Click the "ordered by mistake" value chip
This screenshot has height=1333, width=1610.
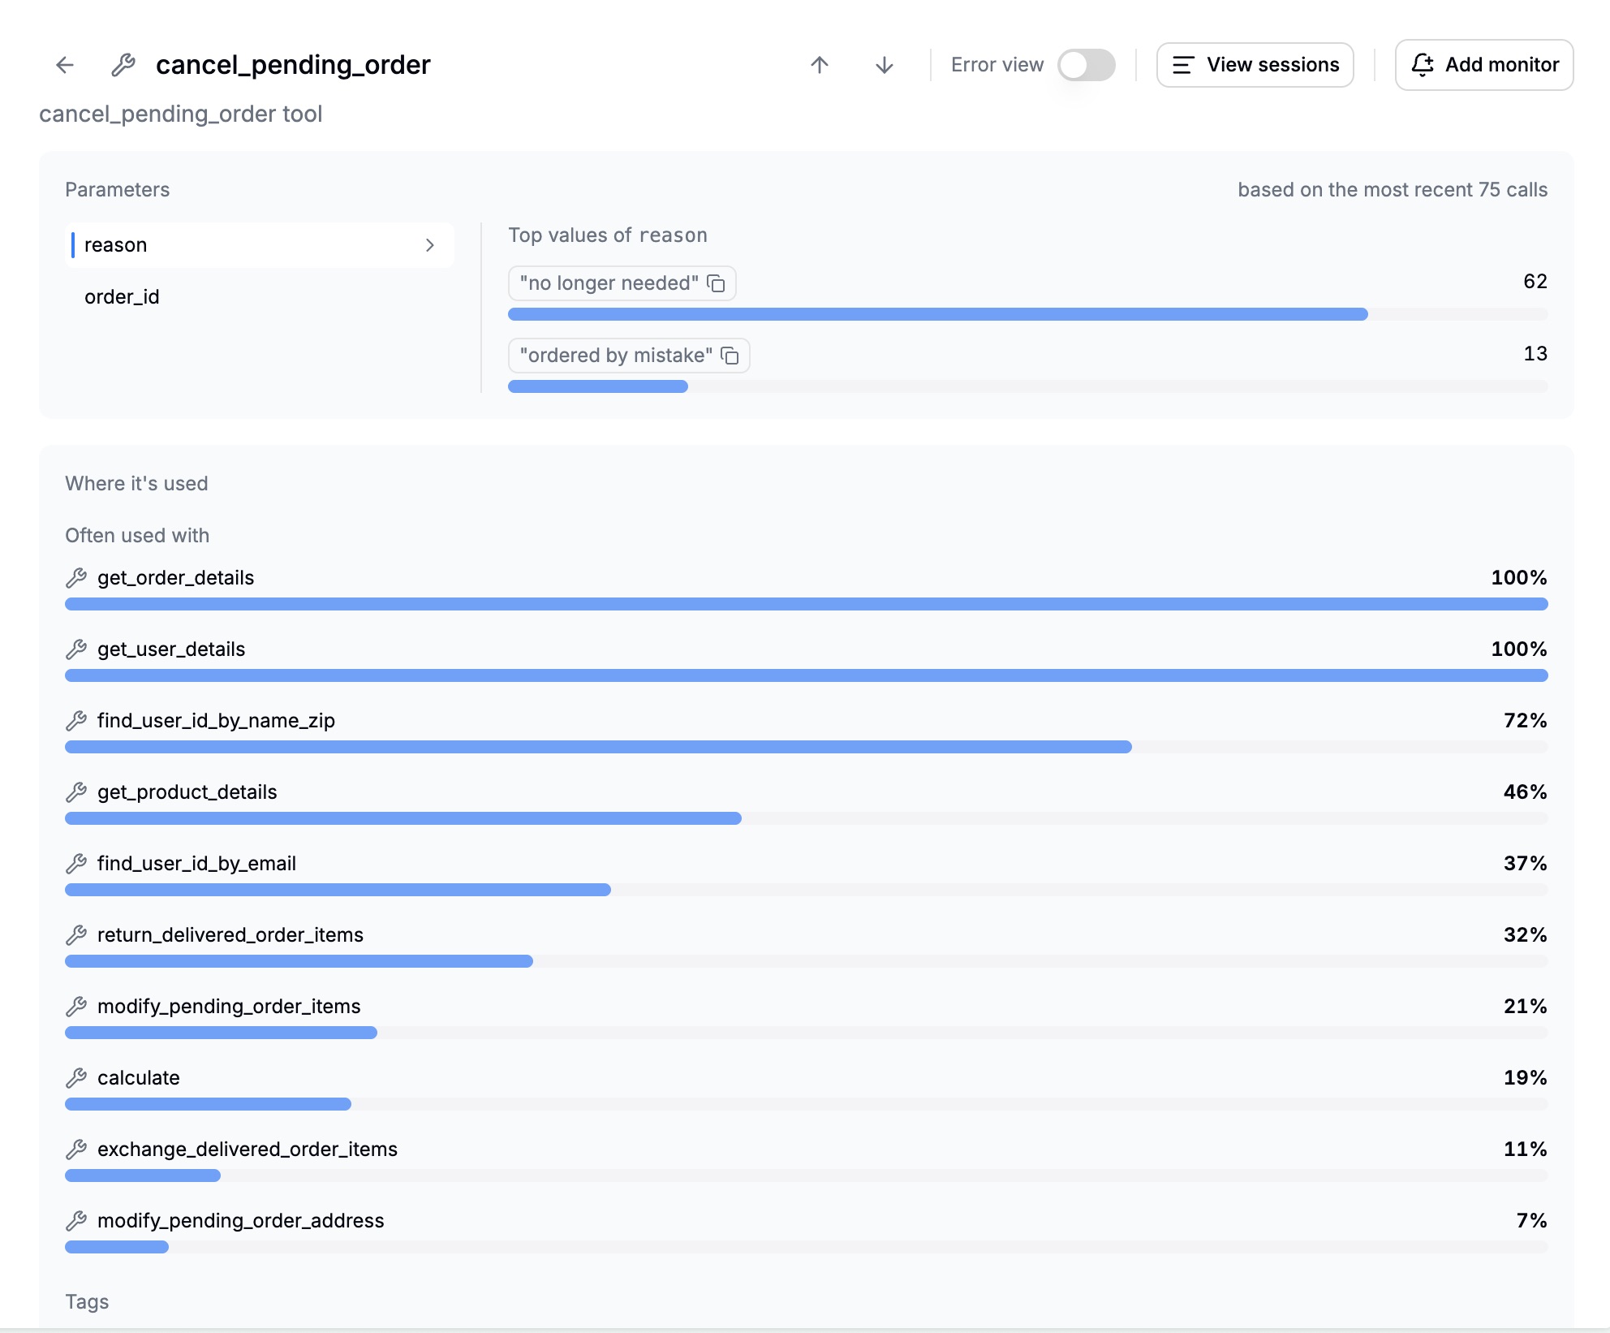(629, 356)
